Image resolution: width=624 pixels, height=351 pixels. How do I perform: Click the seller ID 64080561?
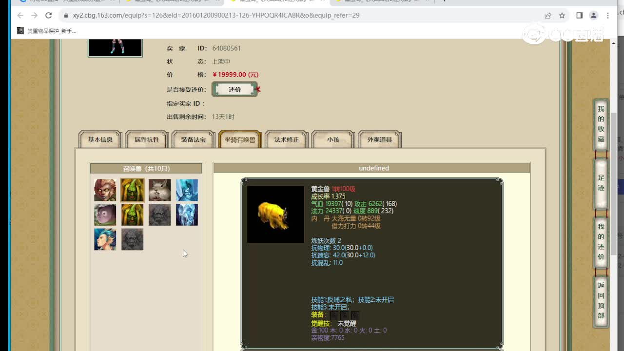click(226, 48)
